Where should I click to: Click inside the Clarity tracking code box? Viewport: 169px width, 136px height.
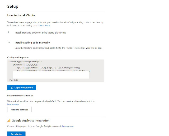click(56, 71)
